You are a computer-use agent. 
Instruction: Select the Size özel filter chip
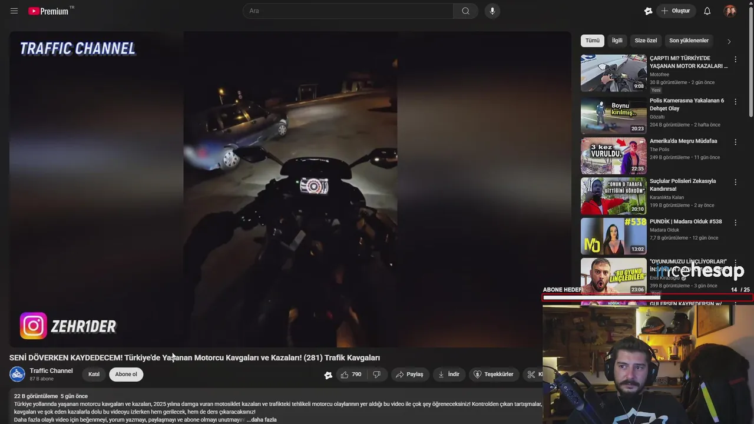(x=646, y=41)
